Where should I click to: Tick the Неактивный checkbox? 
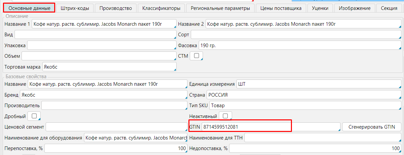pyautogui.click(x=225, y=116)
